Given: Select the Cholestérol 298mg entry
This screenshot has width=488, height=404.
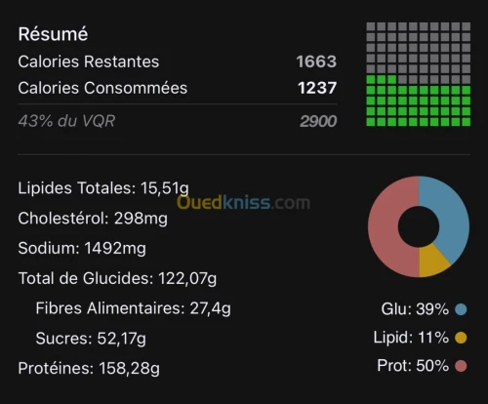Looking at the screenshot, I should pyautogui.click(x=93, y=218).
